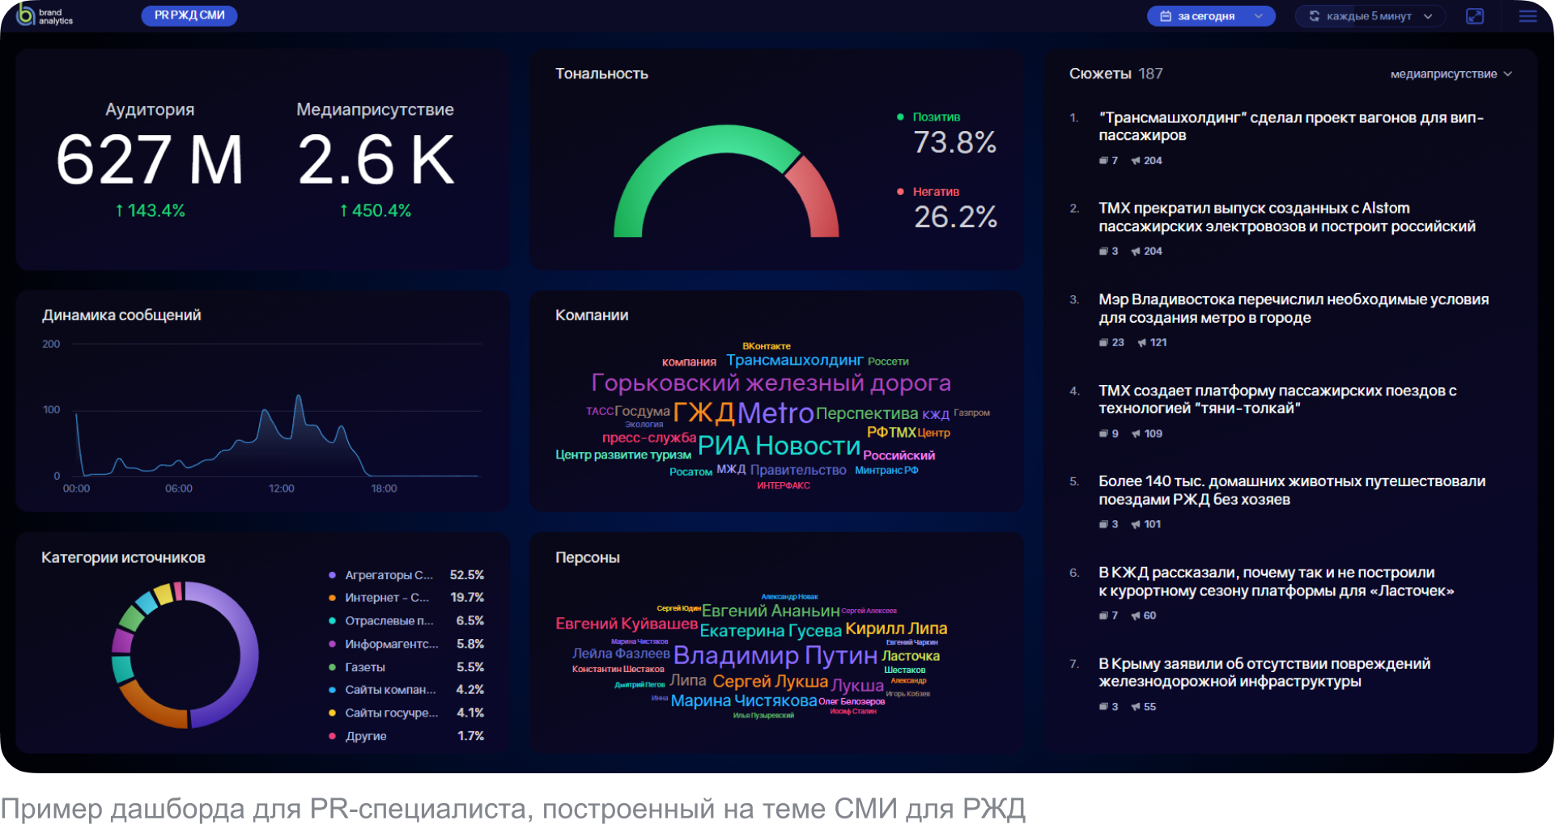The width and height of the screenshot is (1555, 825).
Task: Select the Негатив legend item
Action: (928, 192)
